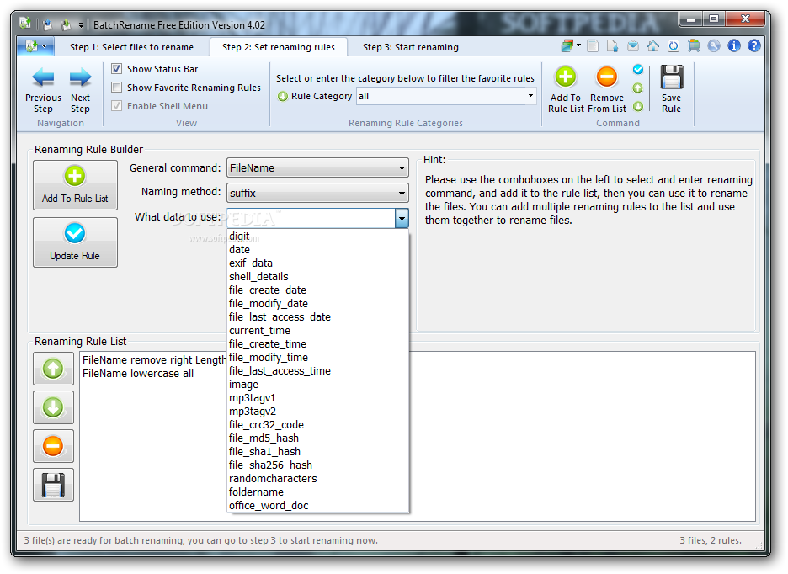
Task: Select office_word_doc from data list
Action: (318, 506)
